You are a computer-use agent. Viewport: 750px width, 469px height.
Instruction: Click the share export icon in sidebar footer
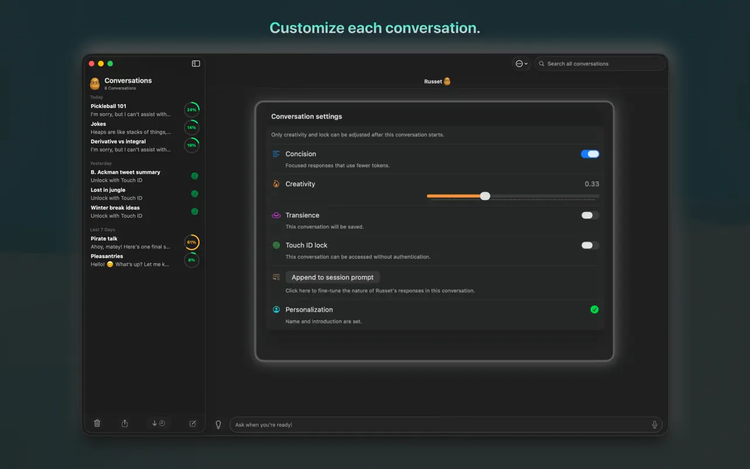tap(125, 423)
